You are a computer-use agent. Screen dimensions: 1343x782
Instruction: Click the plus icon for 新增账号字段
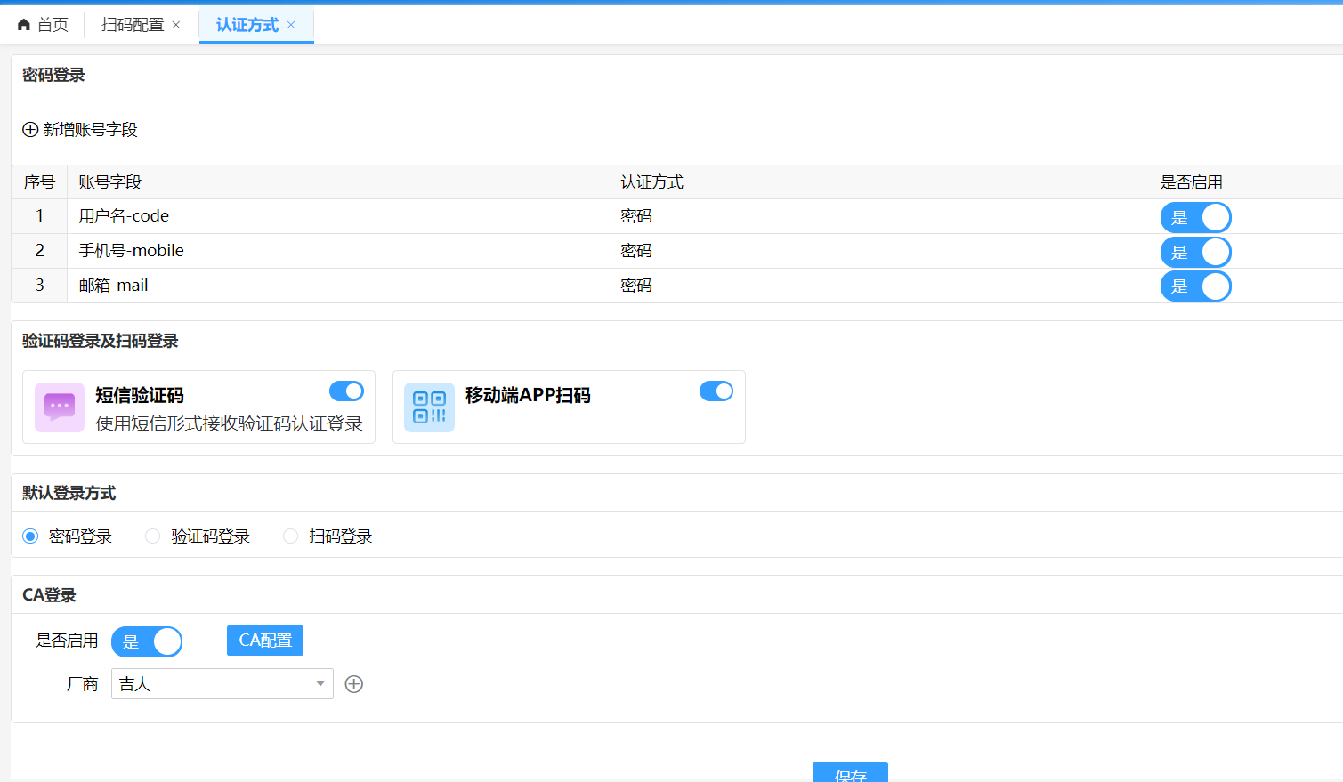click(30, 130)
